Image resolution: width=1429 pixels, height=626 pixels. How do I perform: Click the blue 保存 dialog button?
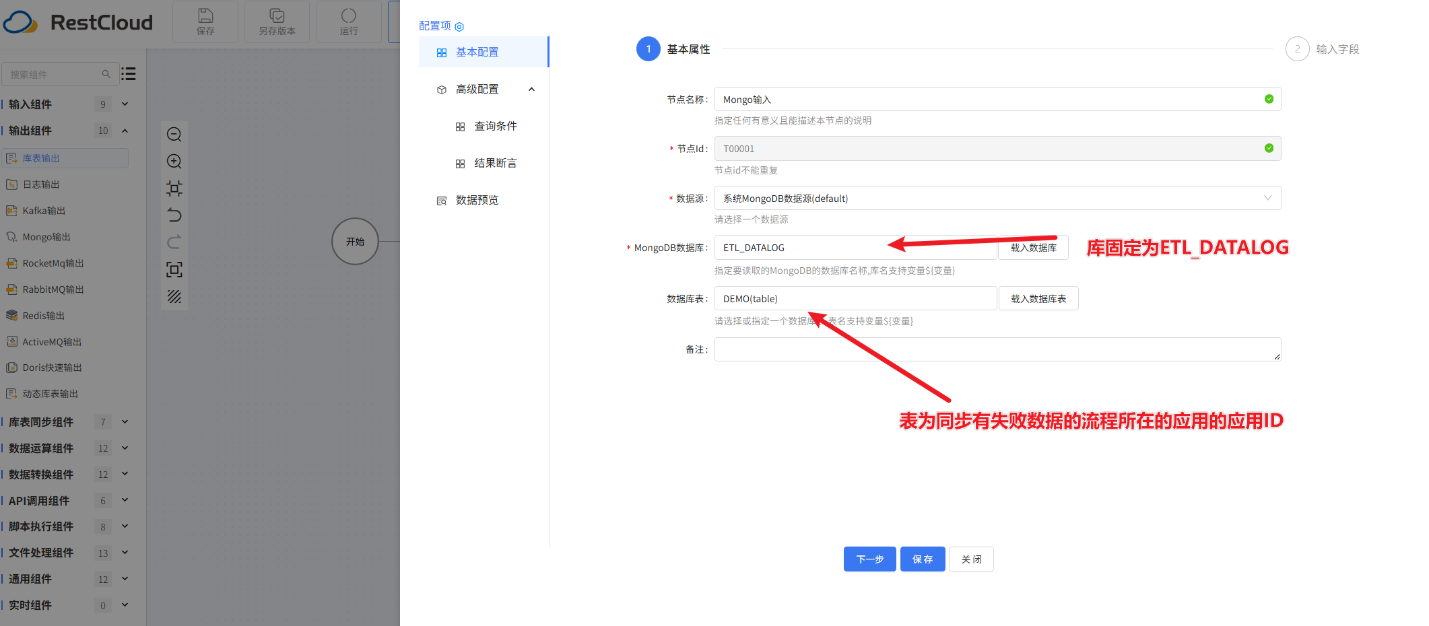(x=923, y=559)
